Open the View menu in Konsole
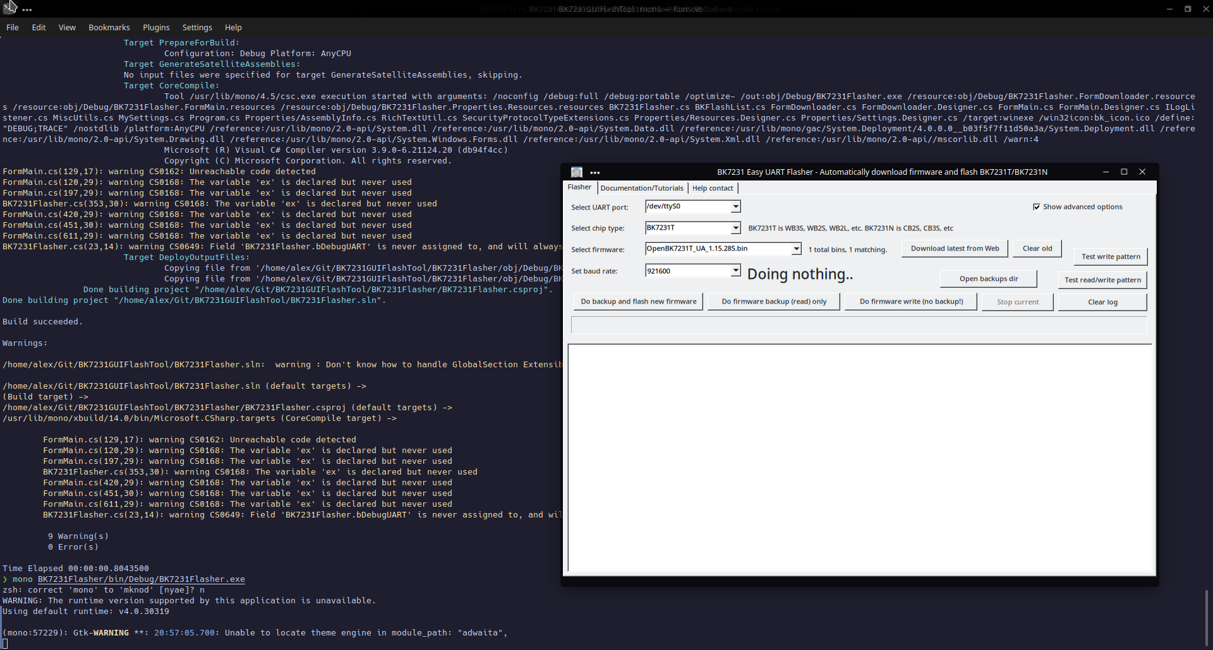1213x650 pixels. 67,27
